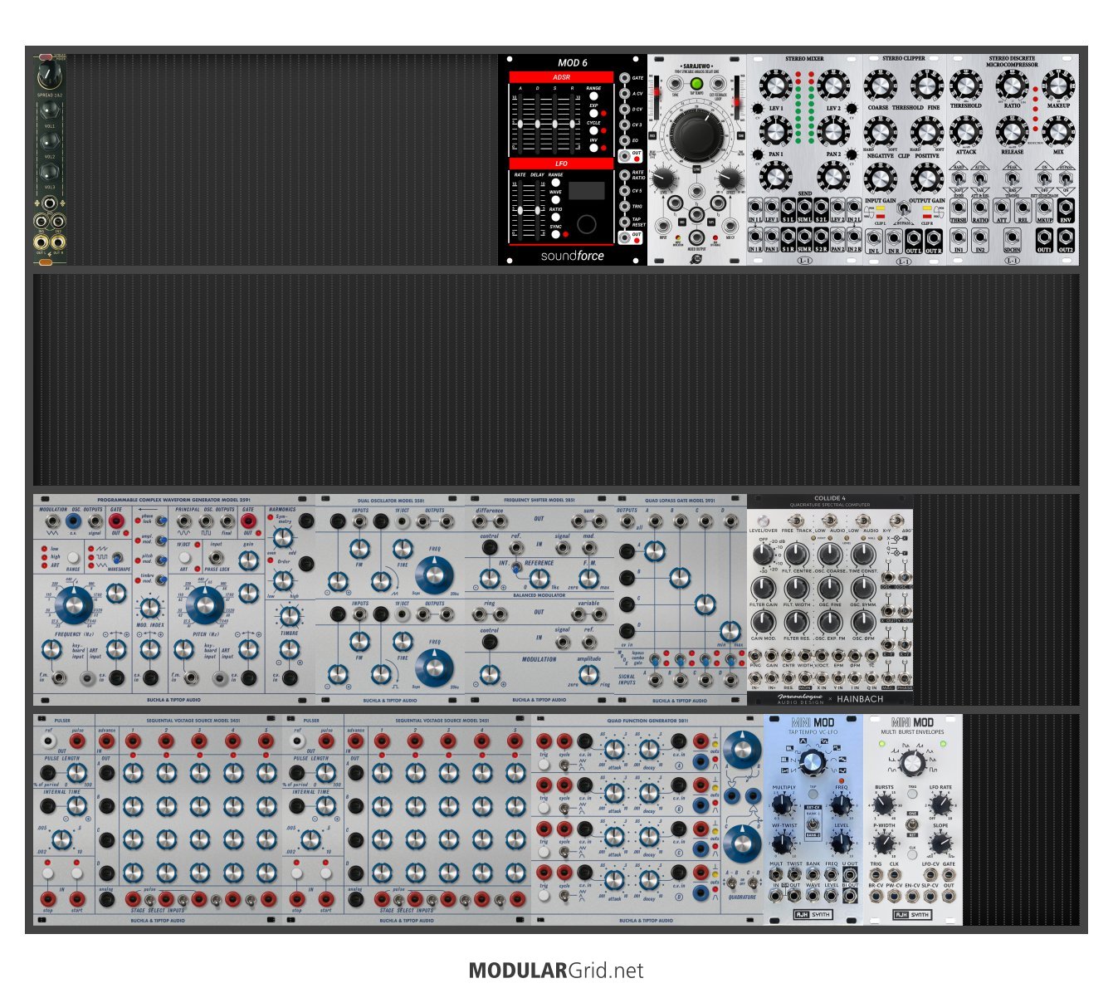Click the GATE jack on Multi Burst Envelopes

[949, 874]
